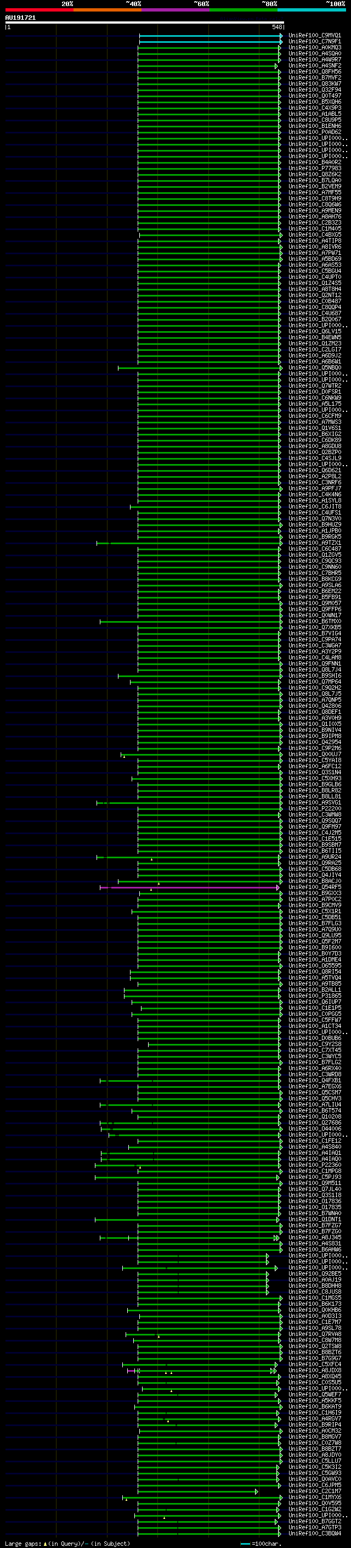Image resolution: width=351 pixels, height=1548 pixels.
Task: Click the cyan ~100% identity legend segment
Action: [312, 10]
